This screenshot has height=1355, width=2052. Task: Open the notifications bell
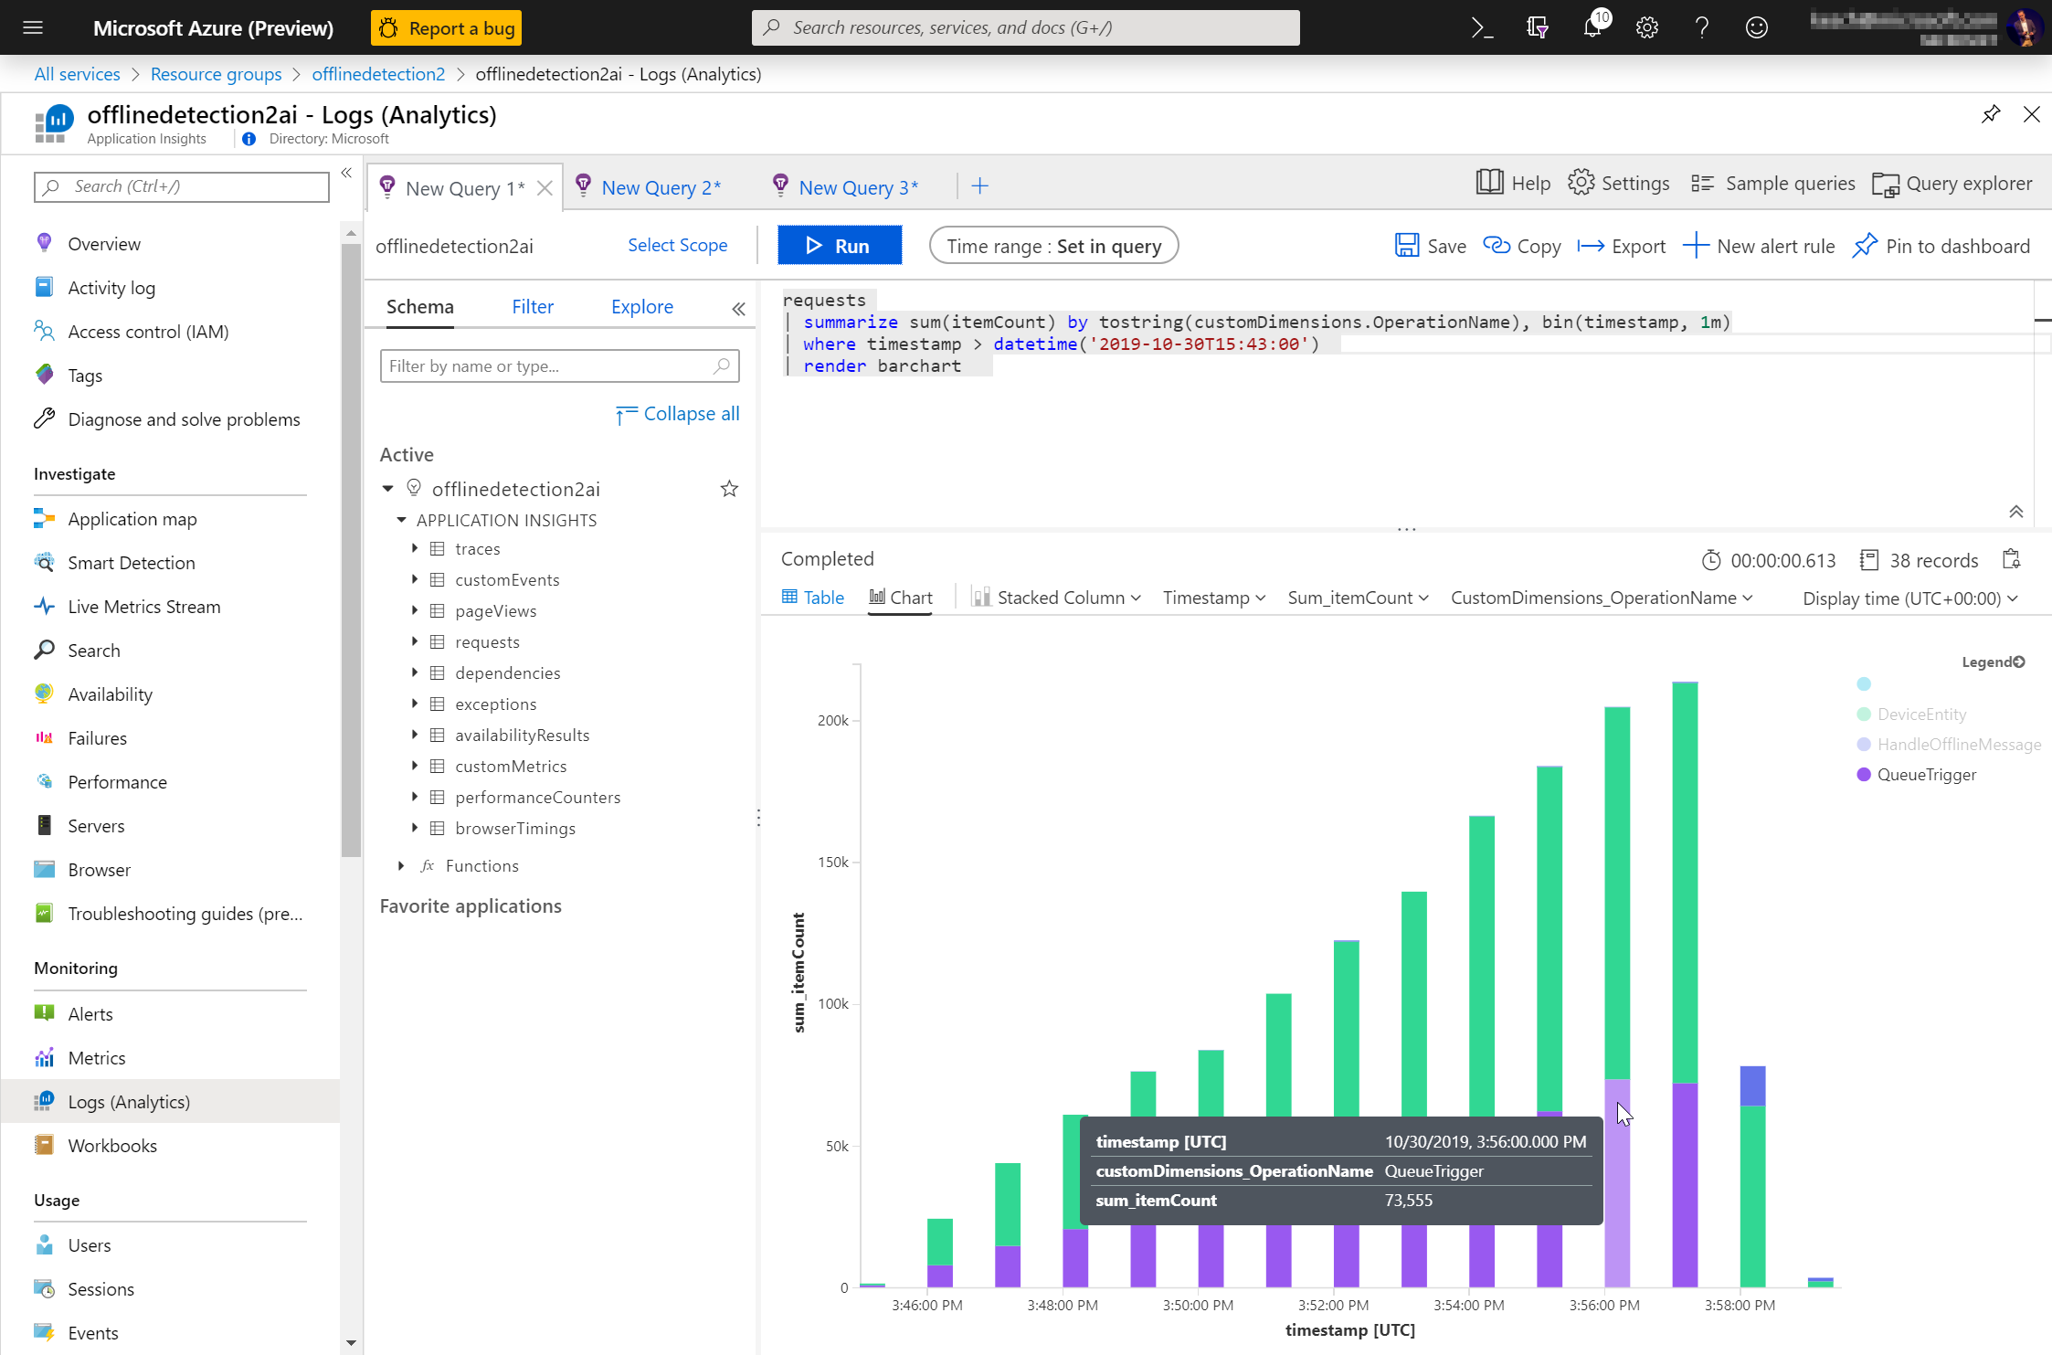tap(1592, 27)
